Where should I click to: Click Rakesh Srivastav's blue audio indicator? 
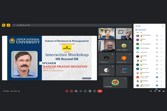157,85
